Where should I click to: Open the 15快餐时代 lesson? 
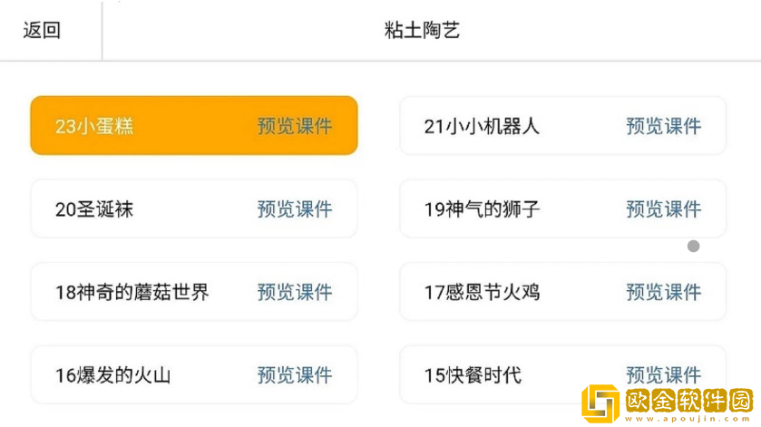point(473,374)
